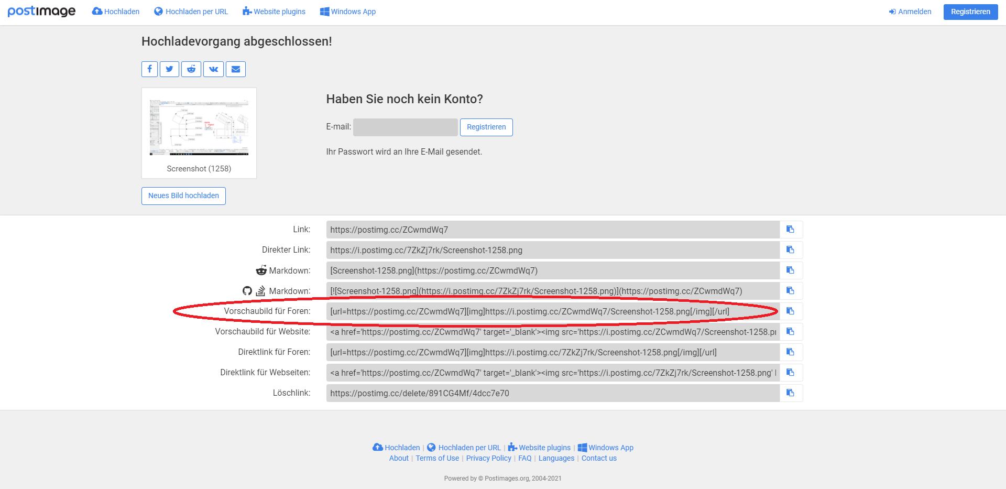Click Windows App in the footer
Viewport: 1006px width, 489px height.
click(x=606, y=448)
